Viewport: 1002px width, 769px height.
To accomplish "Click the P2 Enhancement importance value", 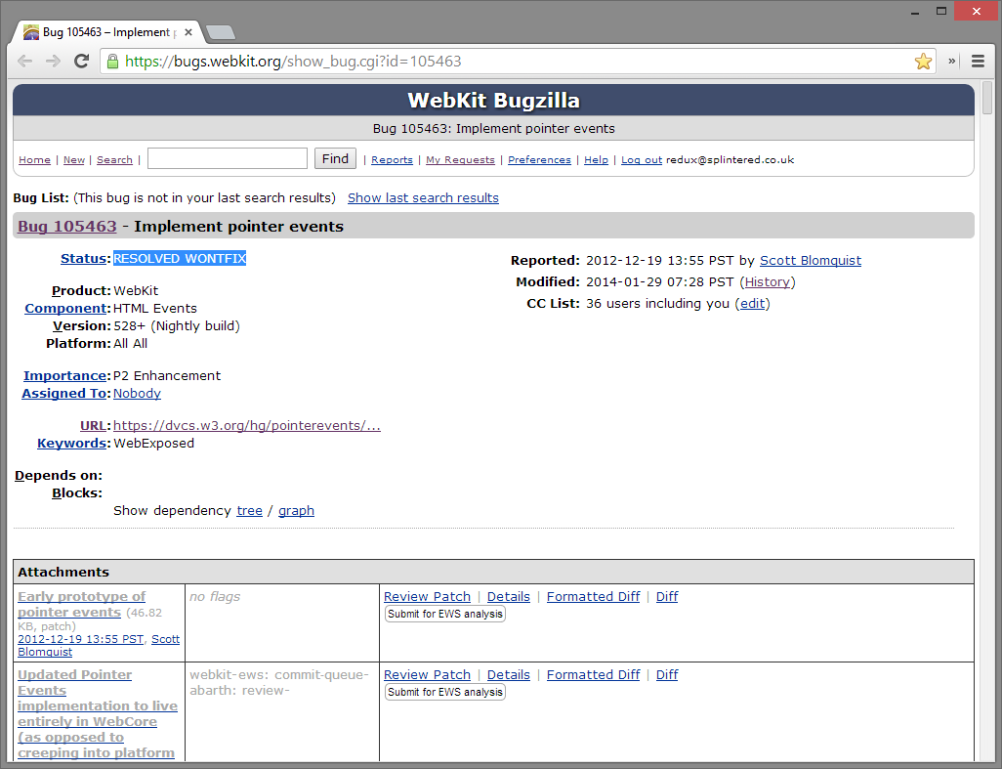I will [167, 376].
